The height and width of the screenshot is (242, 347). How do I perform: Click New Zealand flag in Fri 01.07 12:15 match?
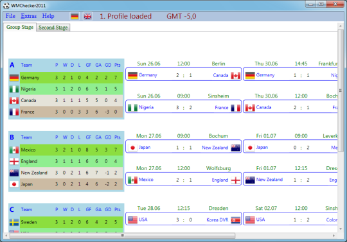(250, 180)
